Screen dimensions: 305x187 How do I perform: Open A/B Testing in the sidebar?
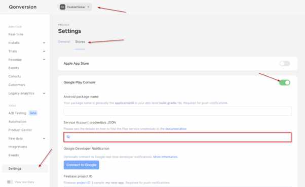(17, 113)
